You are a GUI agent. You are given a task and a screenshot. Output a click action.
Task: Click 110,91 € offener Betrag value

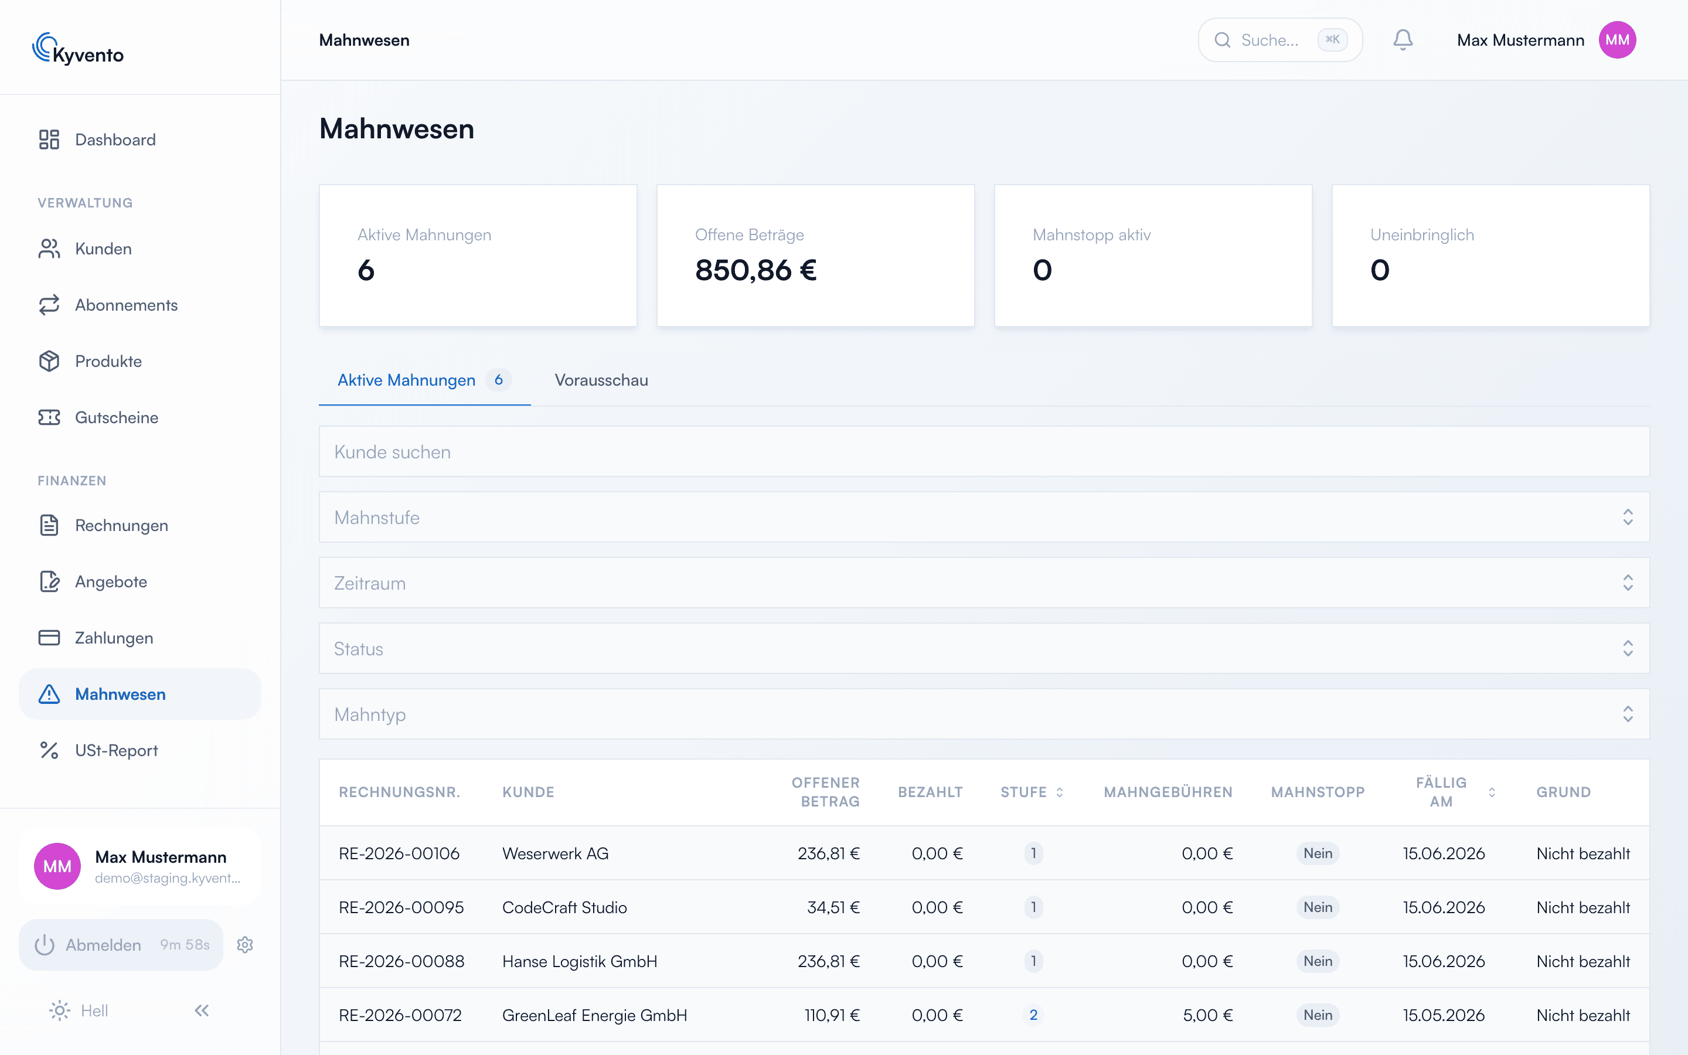832,1015
